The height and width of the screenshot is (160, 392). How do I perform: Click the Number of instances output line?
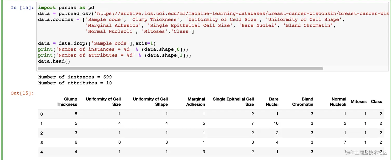pos(75,77)
